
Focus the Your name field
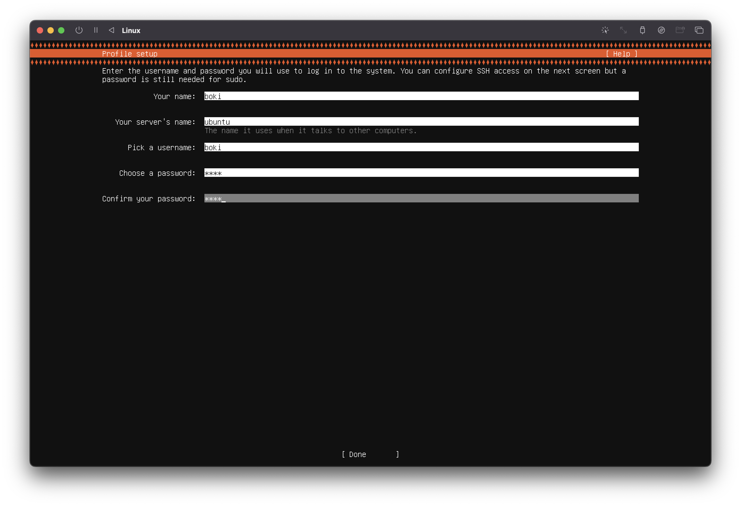click(421, 96)
